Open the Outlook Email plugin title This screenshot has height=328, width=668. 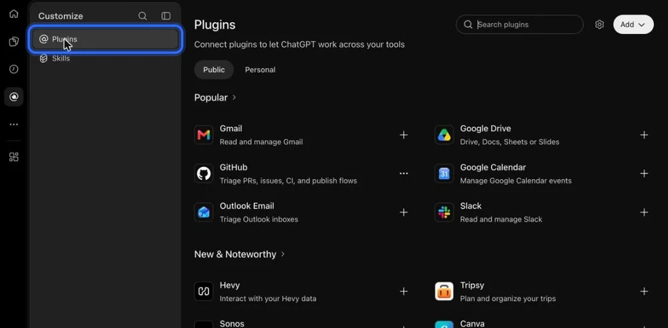coord(247,206)
